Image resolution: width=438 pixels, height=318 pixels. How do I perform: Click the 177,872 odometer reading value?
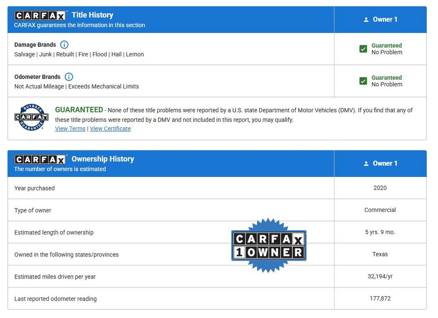tap(380, 298)
